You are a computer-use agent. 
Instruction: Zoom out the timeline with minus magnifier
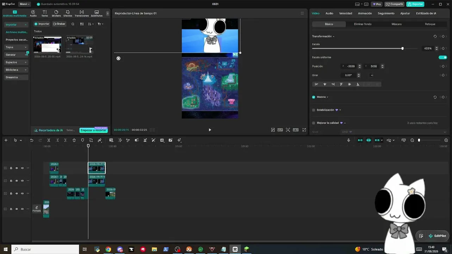coord(412,140)
